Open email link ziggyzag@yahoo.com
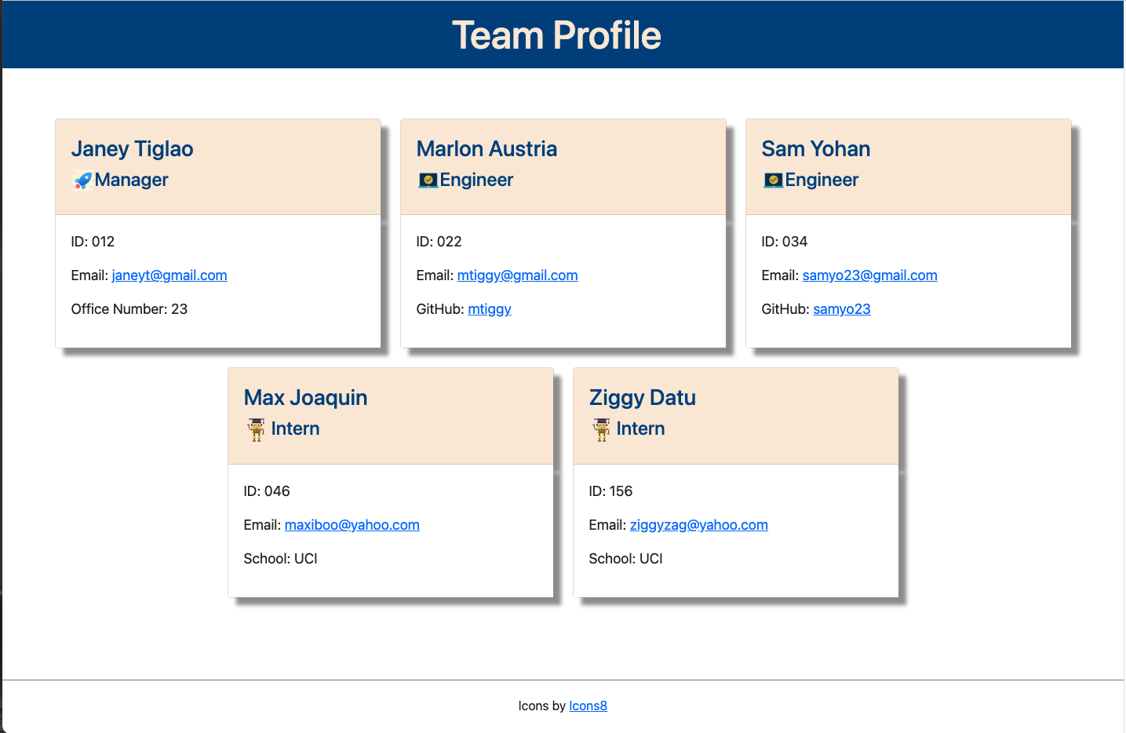This screenshot has width=1126, height=733. 698,525
